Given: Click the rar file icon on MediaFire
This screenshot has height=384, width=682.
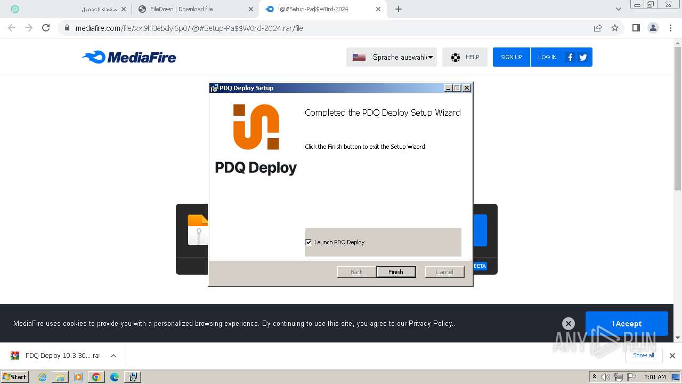Looking at the screenshot, I should 198,230.
